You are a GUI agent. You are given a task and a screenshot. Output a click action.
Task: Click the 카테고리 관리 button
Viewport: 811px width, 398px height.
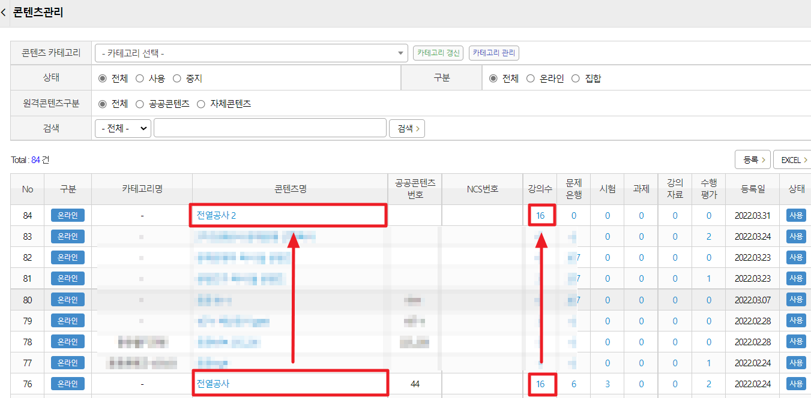[x=493, y=53]
